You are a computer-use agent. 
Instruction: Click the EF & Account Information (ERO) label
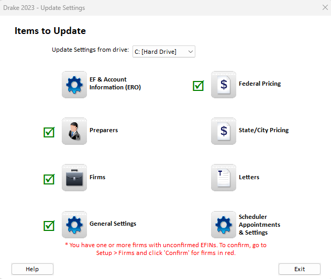click(x=115, y=84)
